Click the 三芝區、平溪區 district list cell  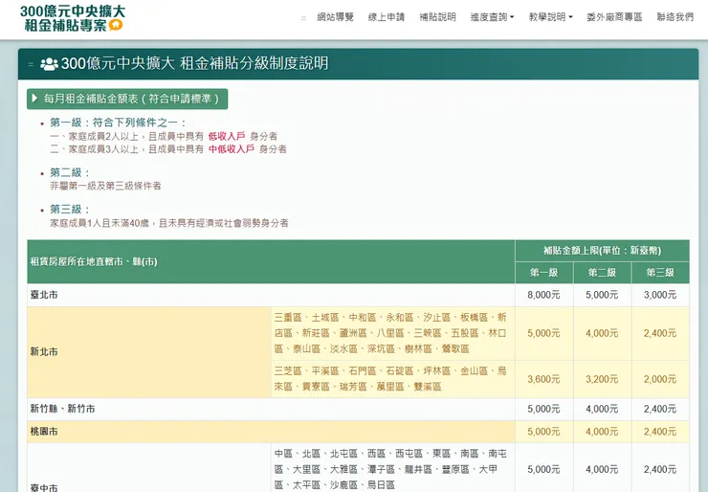coord(392,379)
